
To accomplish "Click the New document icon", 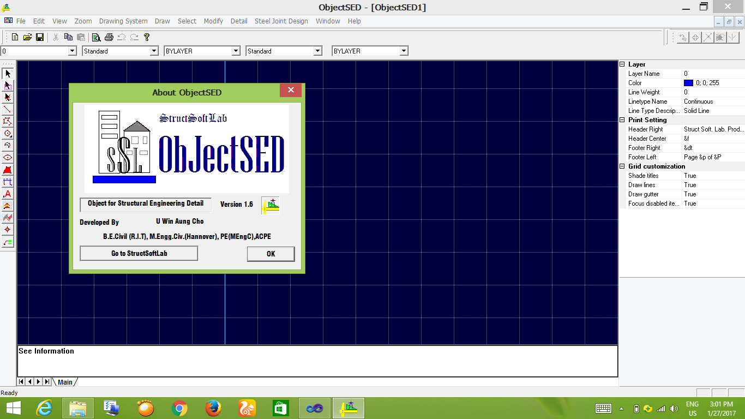I will coord(15,37).
